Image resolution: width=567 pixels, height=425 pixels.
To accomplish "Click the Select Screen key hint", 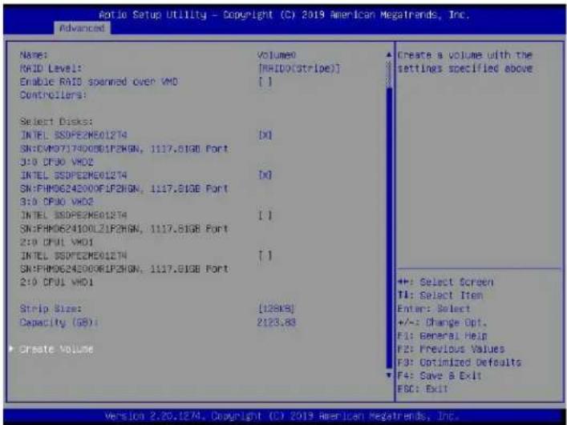I will [446, 282].
